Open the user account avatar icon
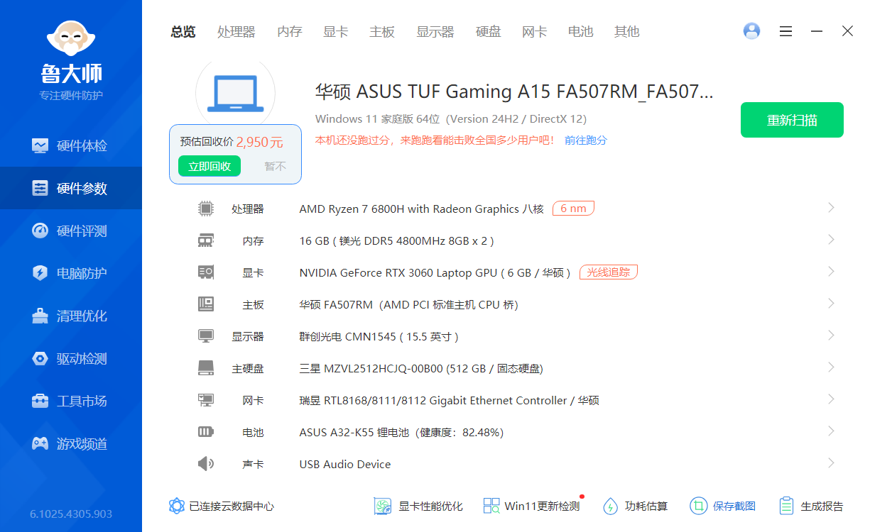The image size is (870, 532). (x=751, y=31)
